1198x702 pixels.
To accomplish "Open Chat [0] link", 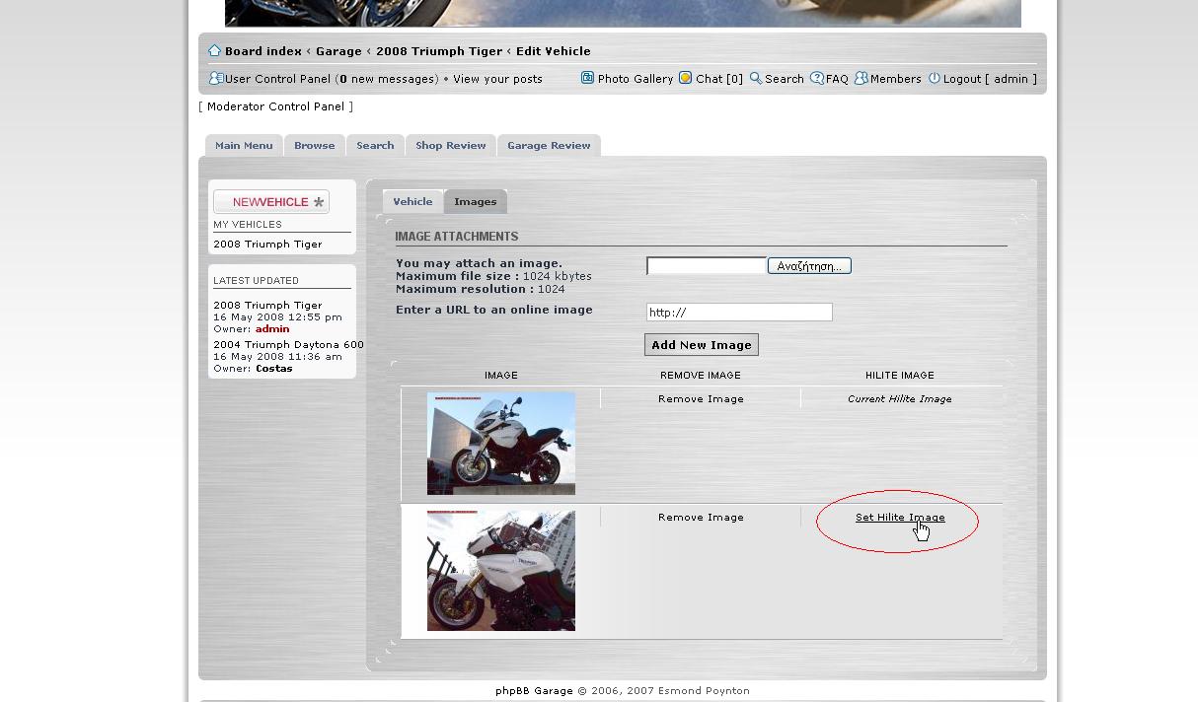I will click(x=719, y=79).
